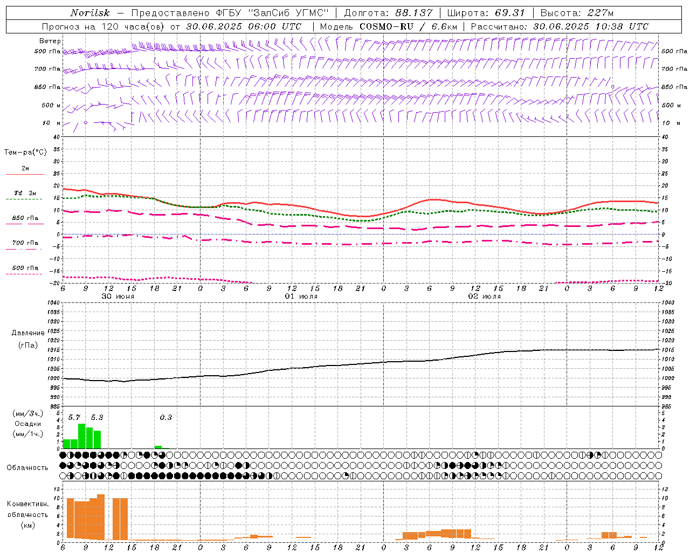Click the '(мм/3ч.)' precipitation unit label

pos(28,414)
